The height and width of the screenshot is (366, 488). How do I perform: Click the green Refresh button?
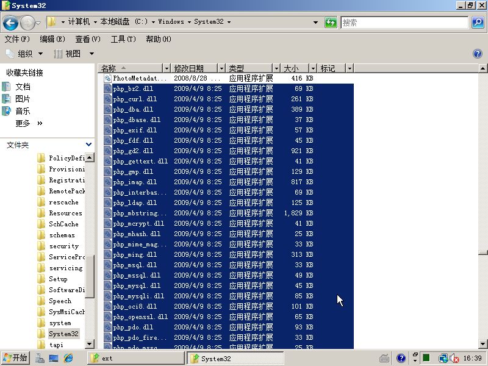331,23
